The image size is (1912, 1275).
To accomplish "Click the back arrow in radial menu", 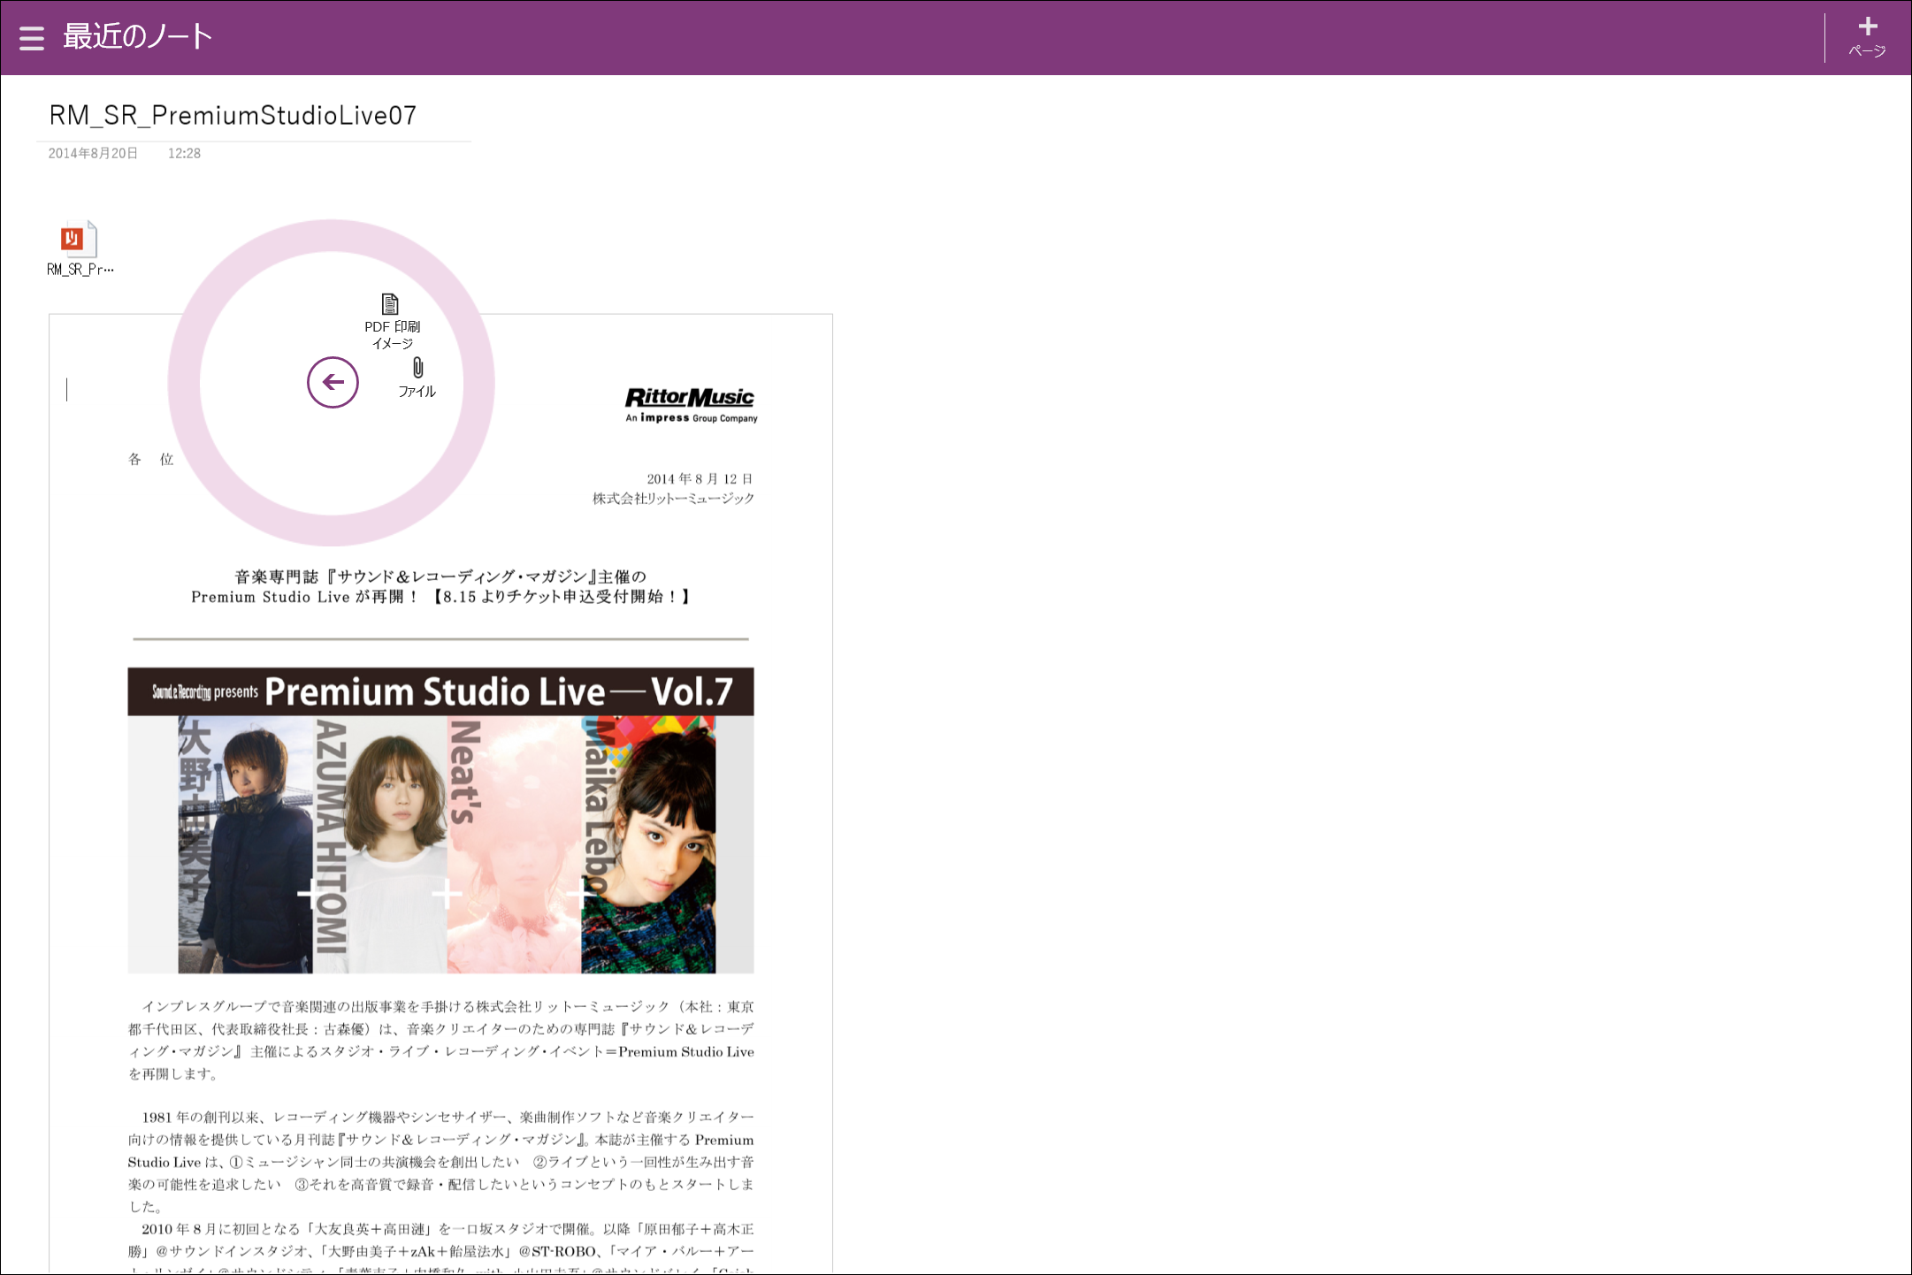I will click(x=333, y=383).
